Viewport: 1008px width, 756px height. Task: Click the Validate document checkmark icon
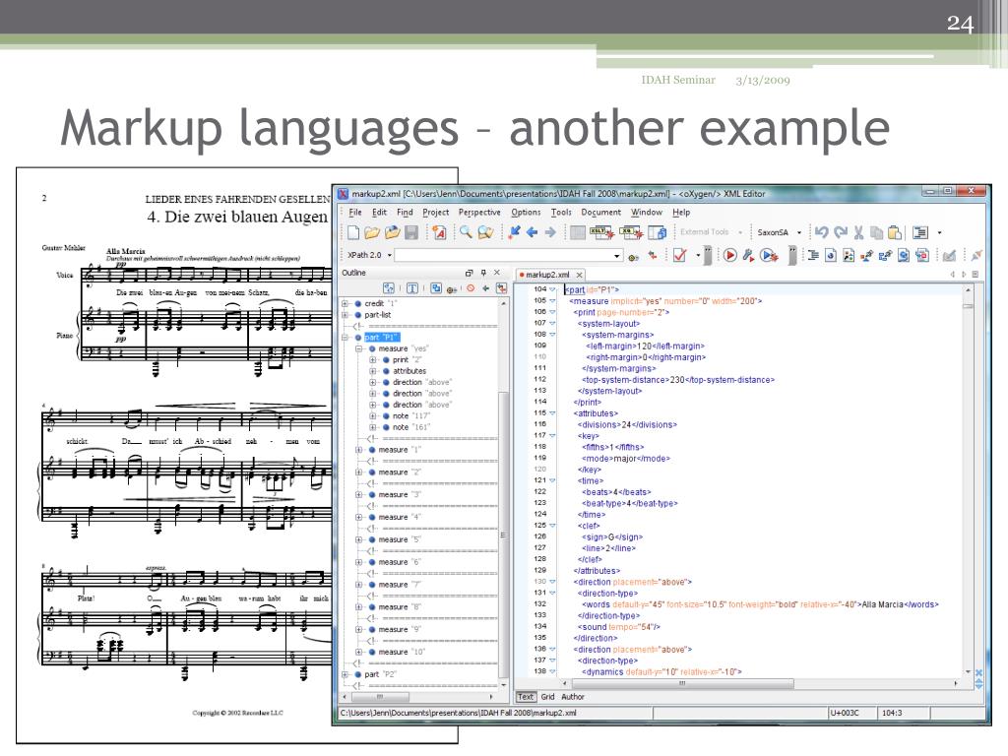click(x=680, y=255)
